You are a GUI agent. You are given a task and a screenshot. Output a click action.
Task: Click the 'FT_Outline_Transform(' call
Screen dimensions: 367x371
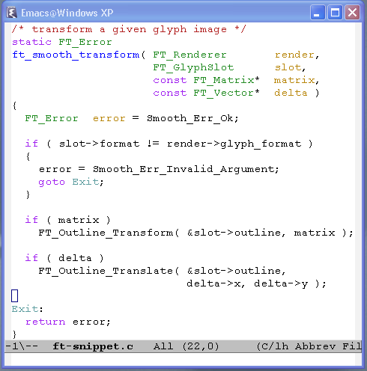109,233
